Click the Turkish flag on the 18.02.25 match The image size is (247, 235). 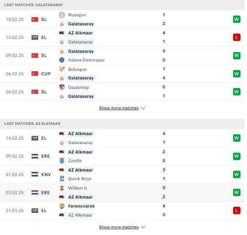click(x=35, y=19)
